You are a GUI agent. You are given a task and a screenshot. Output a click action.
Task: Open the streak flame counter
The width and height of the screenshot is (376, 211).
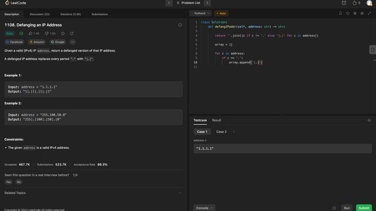point(357,3)
